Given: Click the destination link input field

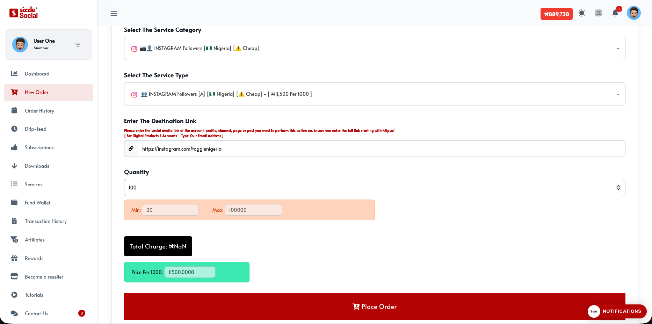Looking at the screenshot, I should point(381,149).
